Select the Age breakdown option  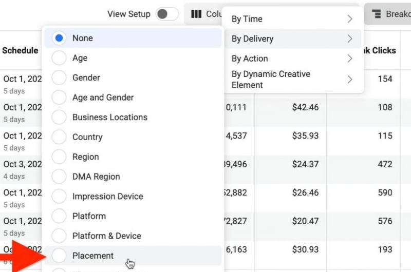click(x=59, y=58)
